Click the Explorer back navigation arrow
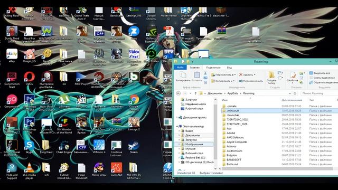Viewport: 338px width, 190px height. tap(179, 93)
